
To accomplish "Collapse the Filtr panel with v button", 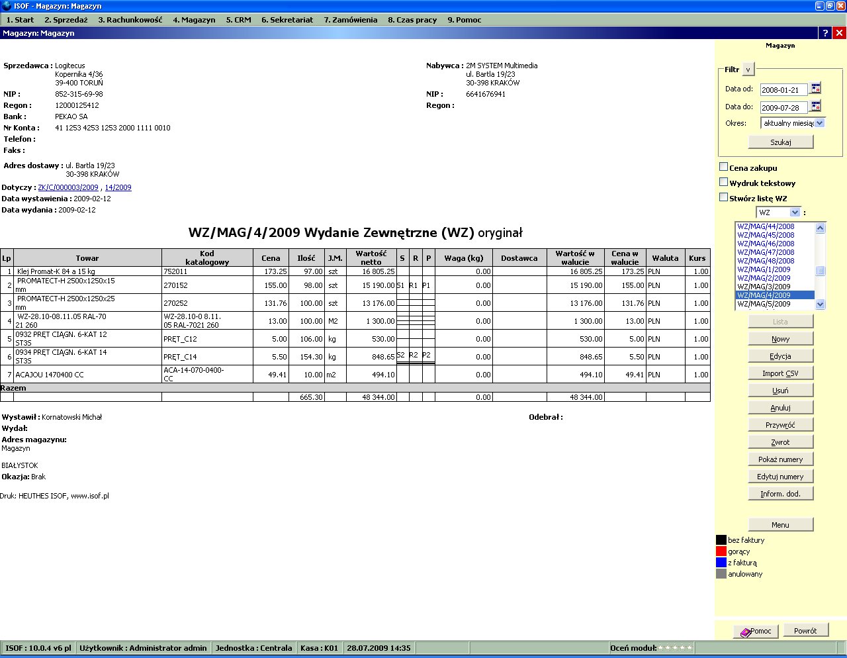I will click(748, 70).
